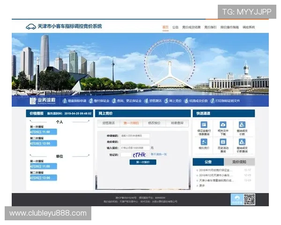Click the 业务流程 process icon on banner
Screen dimensions: 281x225
click(33, 101)
